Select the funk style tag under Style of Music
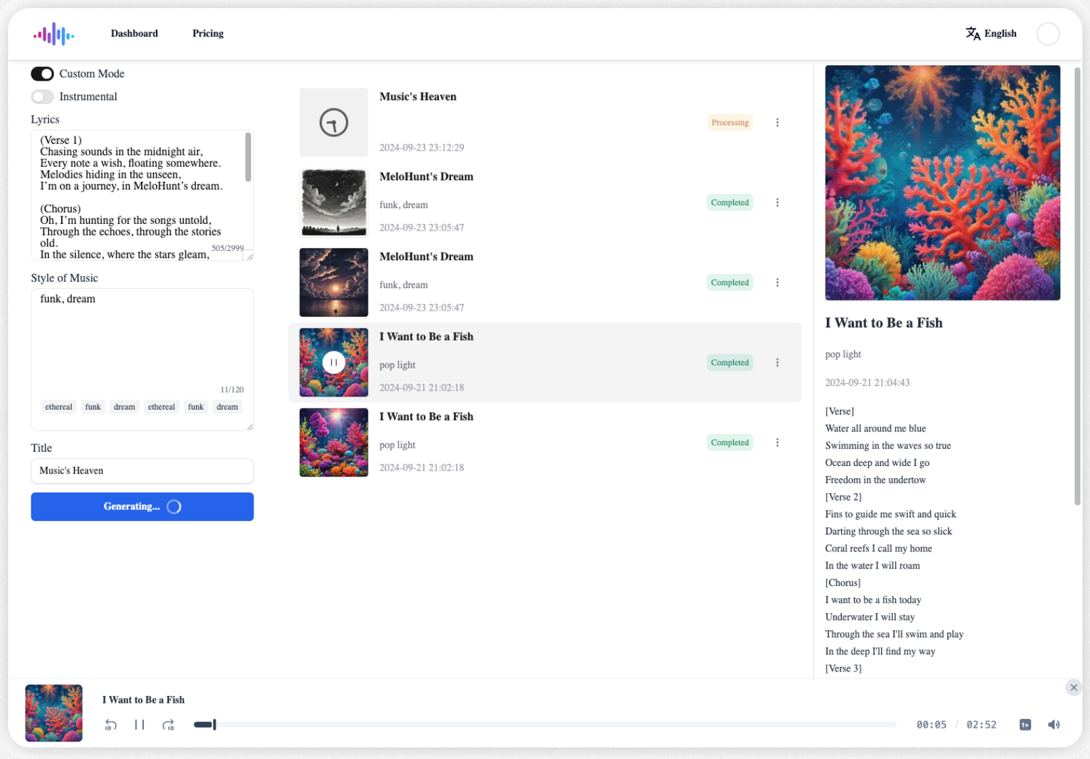Viewport: 1090px width, 759px height. (x=92, y=406)
